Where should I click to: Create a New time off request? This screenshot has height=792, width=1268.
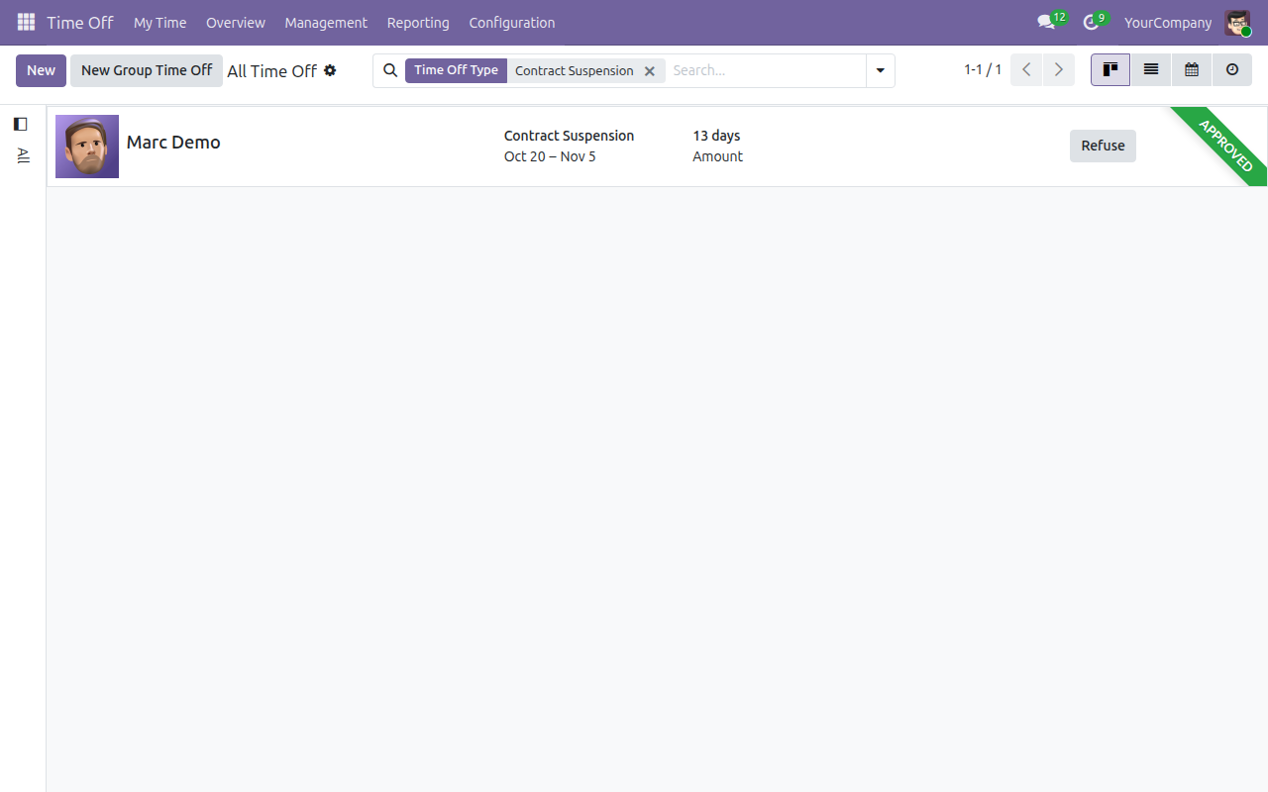(x=41, y=70)
